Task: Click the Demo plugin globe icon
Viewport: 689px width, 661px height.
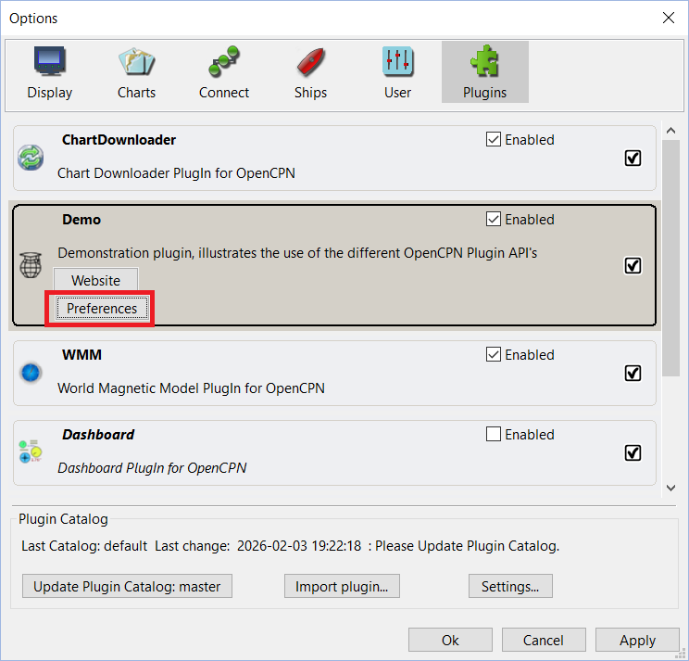Action: (x=31, y=265)
